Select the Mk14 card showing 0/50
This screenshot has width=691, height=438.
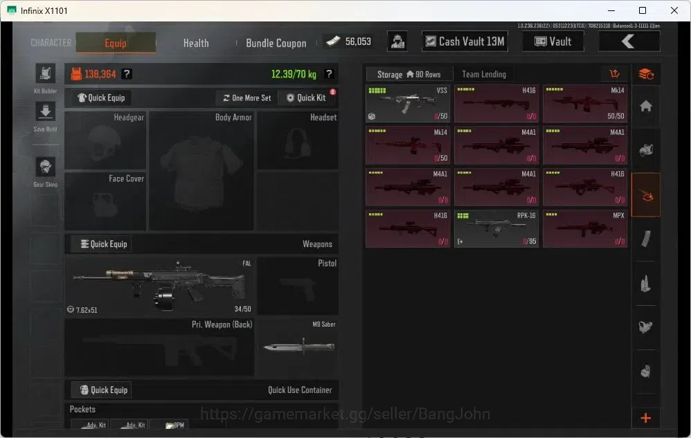408,145
